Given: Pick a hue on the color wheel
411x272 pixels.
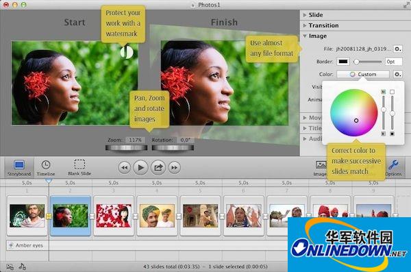Looking at the screenshot, I should tap(354, 113).
